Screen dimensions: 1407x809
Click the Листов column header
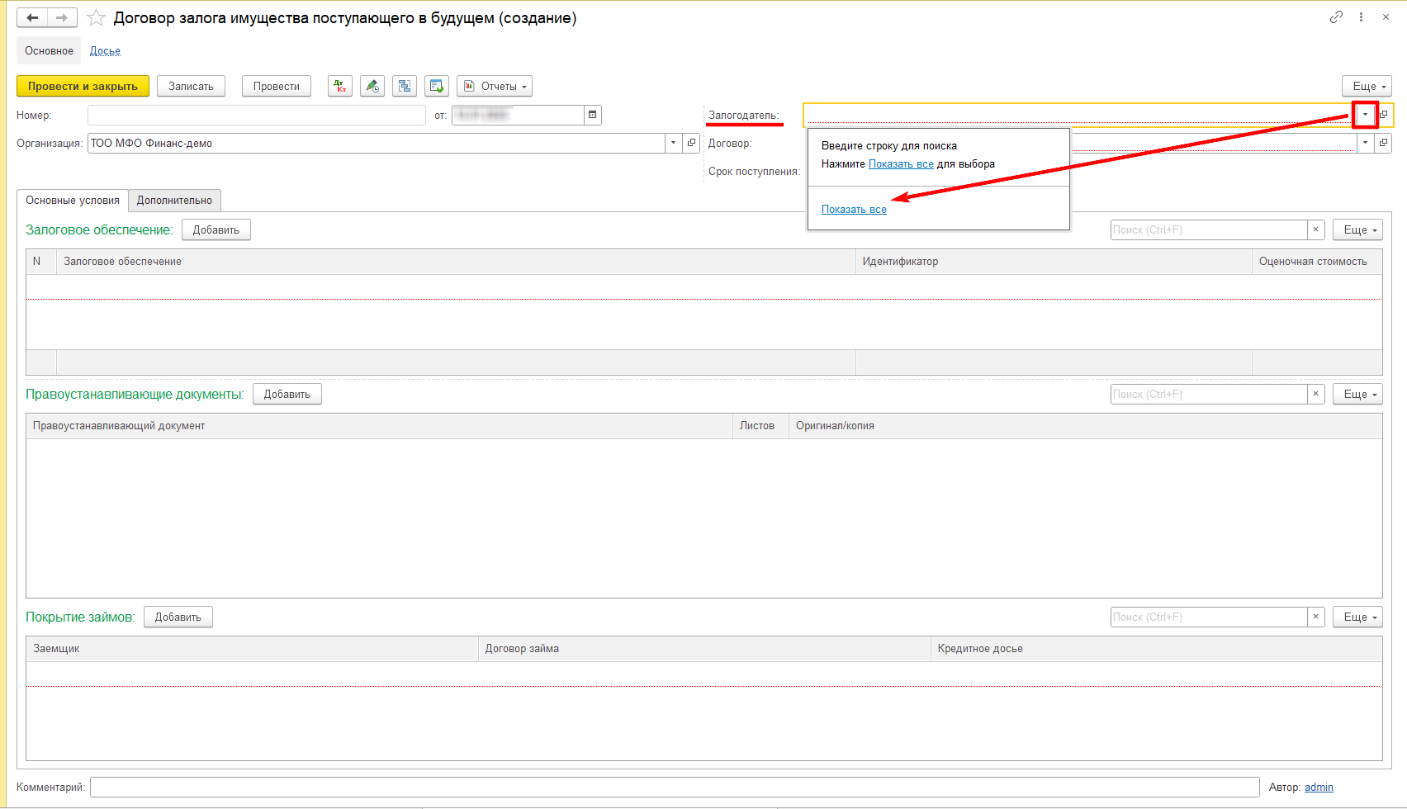point(760,426)
